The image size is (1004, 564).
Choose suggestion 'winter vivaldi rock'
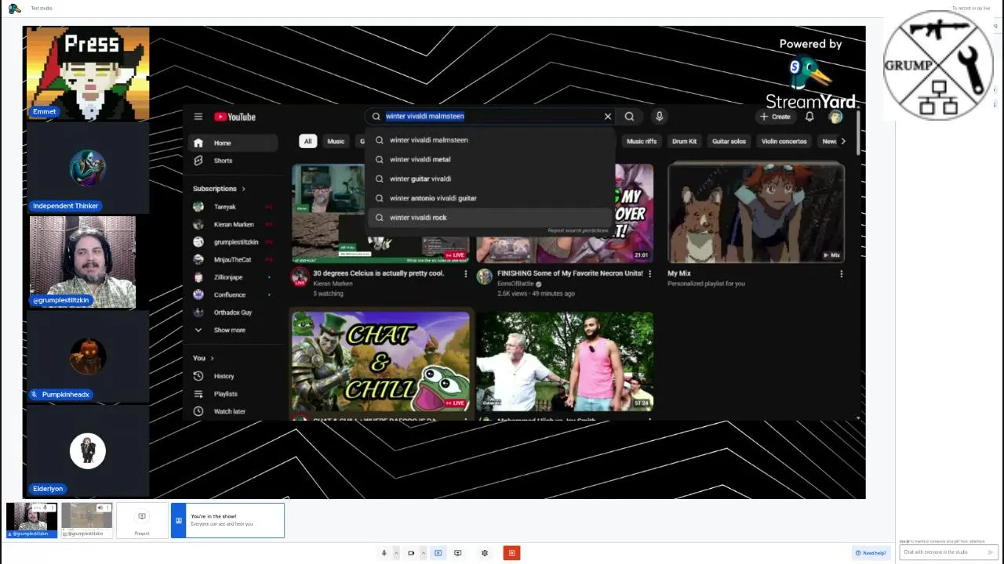(490, 218)
